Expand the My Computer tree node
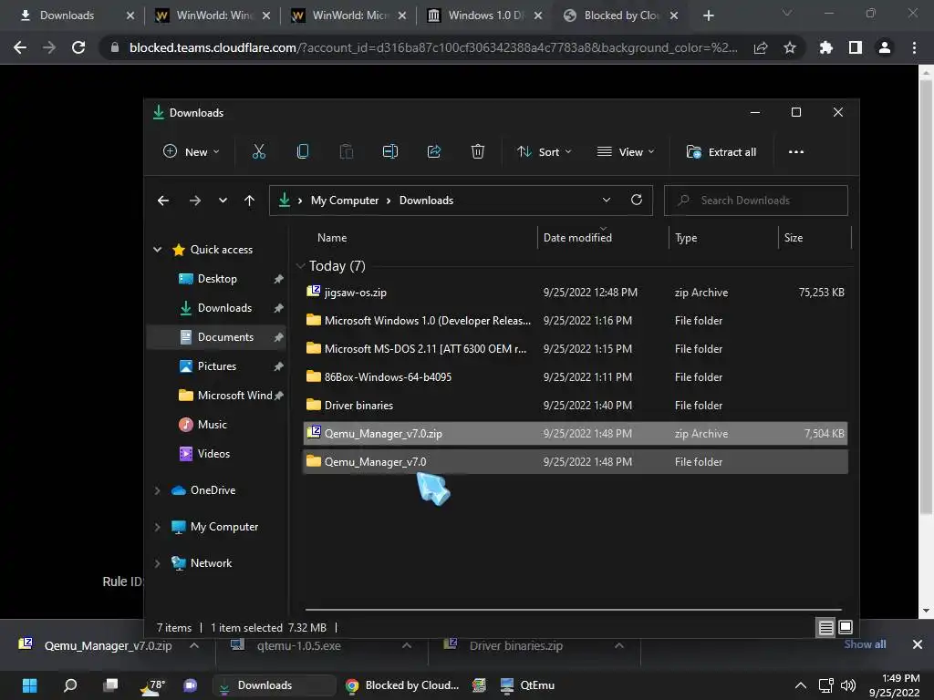Viewport: 934px width, 700px height. coord(157,527)
